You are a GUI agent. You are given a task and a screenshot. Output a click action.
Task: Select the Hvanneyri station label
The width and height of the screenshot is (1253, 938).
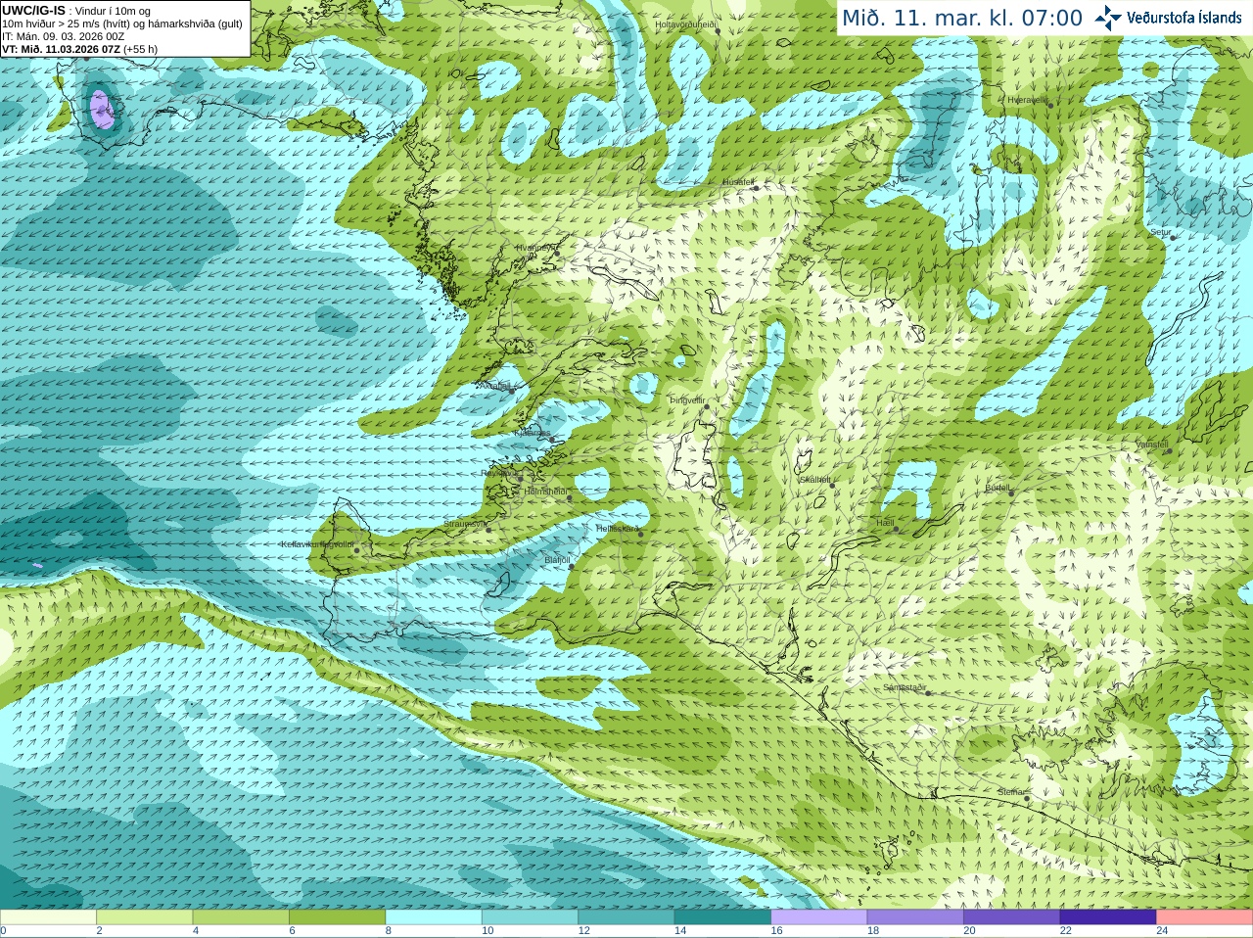[x=536, y=248]
